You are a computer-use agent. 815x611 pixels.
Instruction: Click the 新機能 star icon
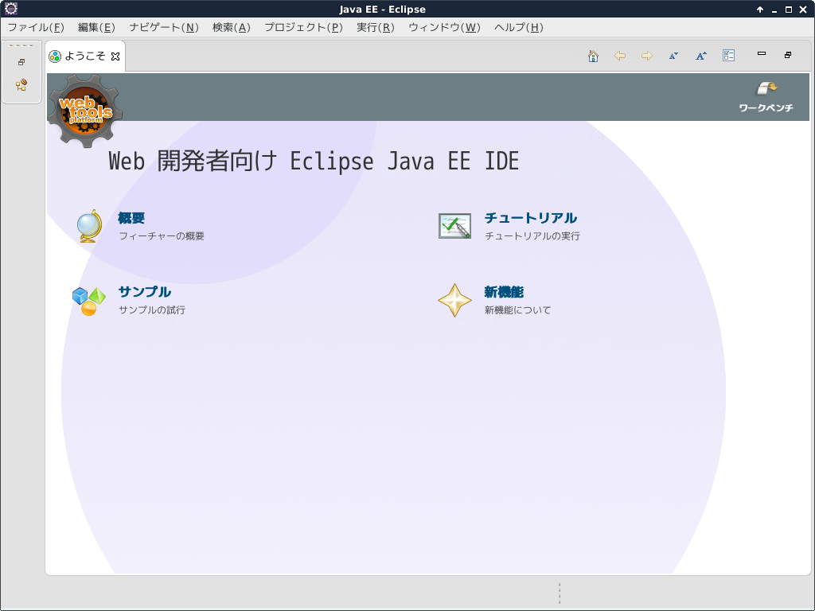pyautogui.click(x=454, y=301)
